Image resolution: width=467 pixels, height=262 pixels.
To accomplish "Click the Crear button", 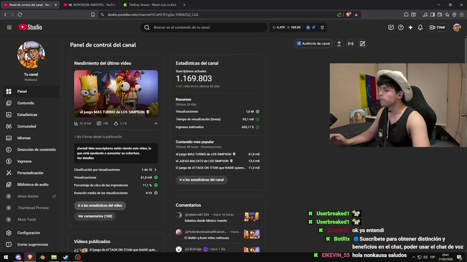I will pyautogui.click(x=437, y=27).
